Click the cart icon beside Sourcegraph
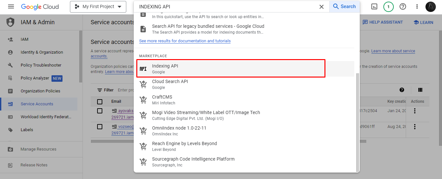This screenshot has width=442, height=179. tap(143, 162)
